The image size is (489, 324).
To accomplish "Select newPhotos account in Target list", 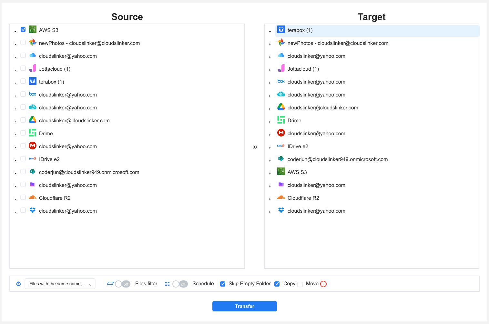I will [x=338, y=43].
